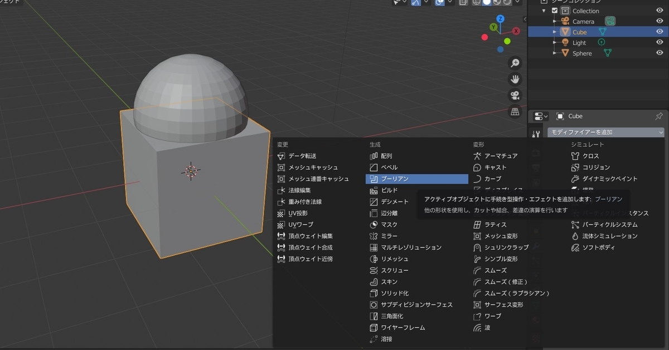Viewport: 669px width, 350px height.
Task: Select the Camera row in the outliner
Action: coord(598,21)
